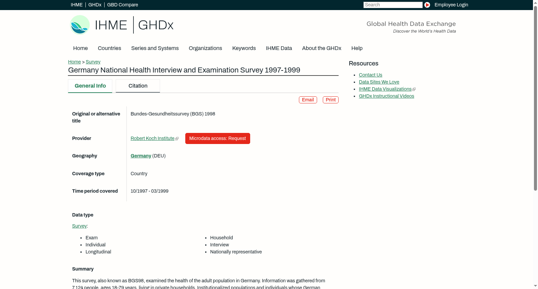This screenshot has height=289, width=538.
Task: Click the text 'Bundes-Gesundheitssurvey (BGS) 1998'
Action: click(173, 114)
